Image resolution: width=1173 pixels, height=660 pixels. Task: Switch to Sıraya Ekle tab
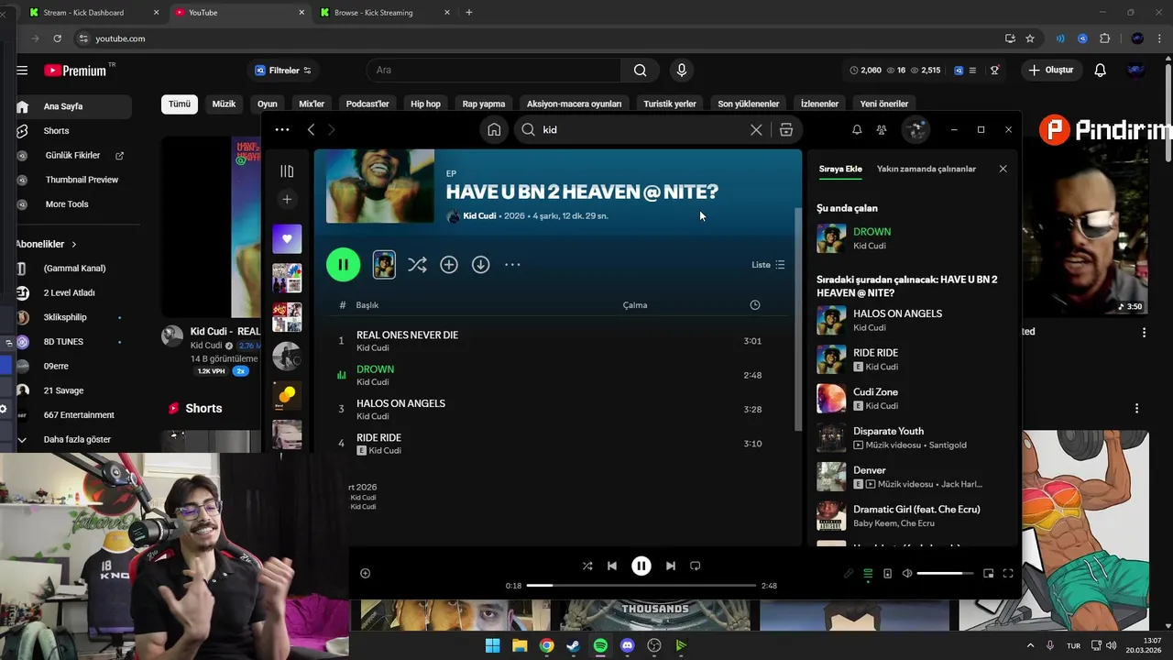tap(840, 170)
